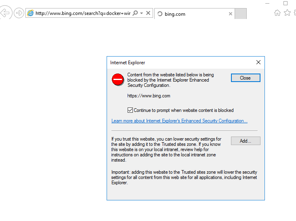Open Favorites with the star icon
296x221 pixels.
click(x=287, y=13)
